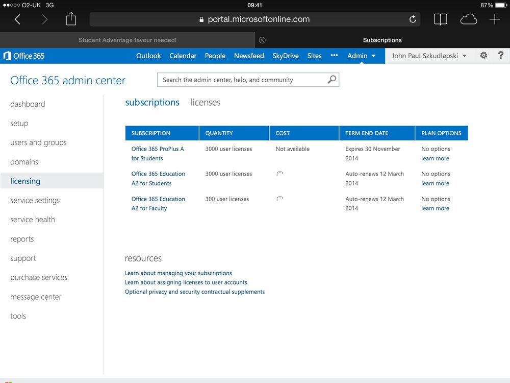This screenshot has width=510, height=383.
Task: Open tools in the sidebar
Action: point(18,316)
